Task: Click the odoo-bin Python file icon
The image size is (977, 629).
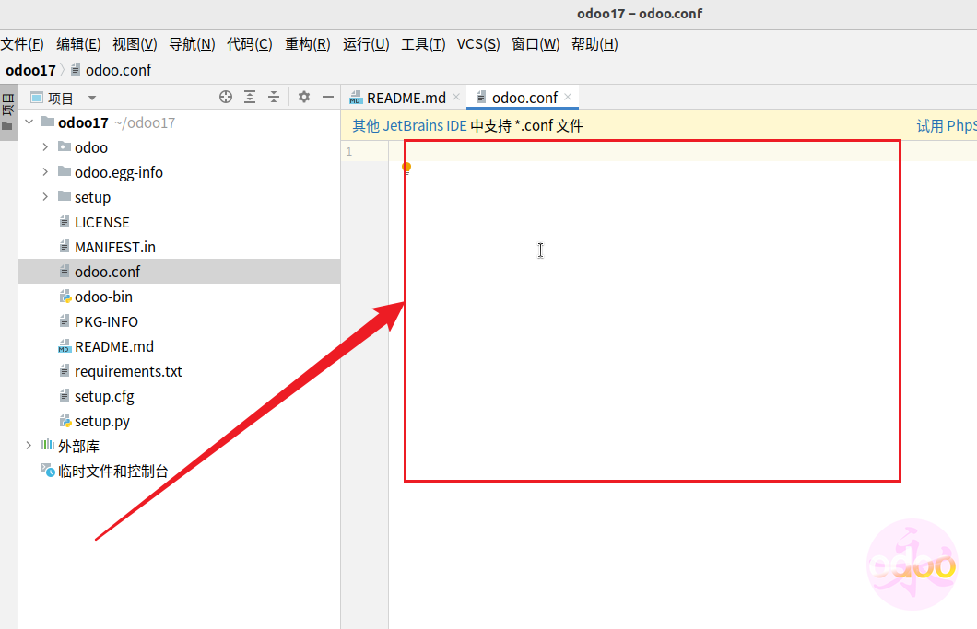Action: [65, 297]
